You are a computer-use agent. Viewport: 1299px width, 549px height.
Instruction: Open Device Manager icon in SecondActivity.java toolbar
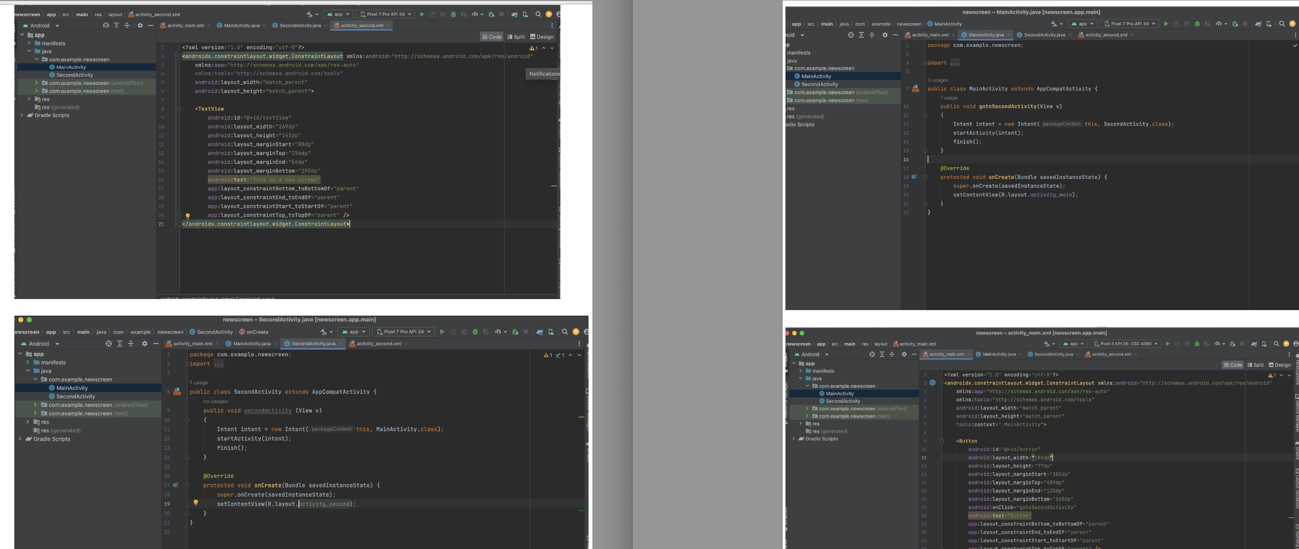pos(551,332)
